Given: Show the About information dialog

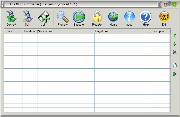Looking at the screenshot, I should click(130, 18).
